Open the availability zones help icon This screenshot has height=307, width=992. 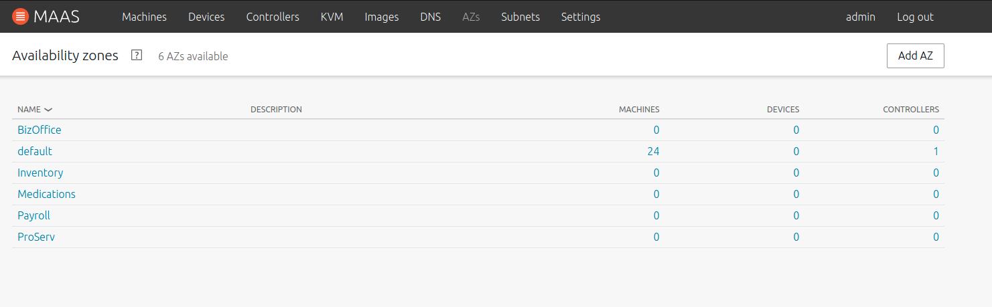tap(137, 56)
